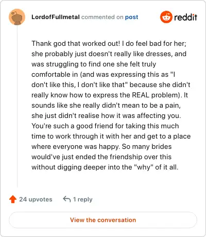Click the "View the conversation" button
This screenshot has height=237, width=206.
103,220
